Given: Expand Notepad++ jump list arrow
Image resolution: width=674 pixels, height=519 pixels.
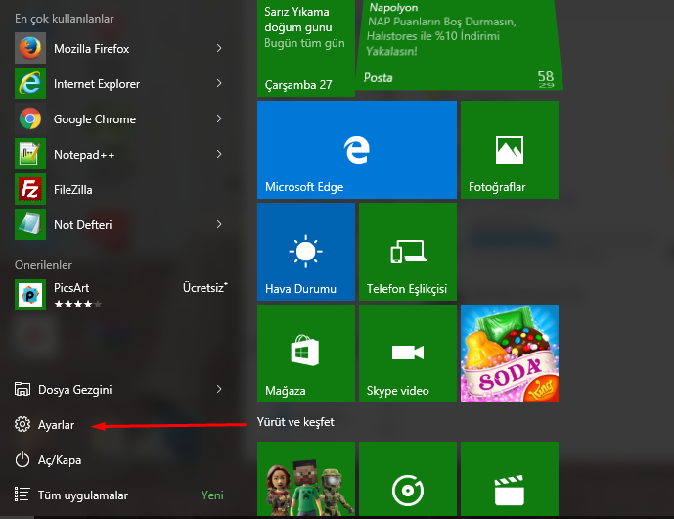Looking at the screenshot, I should pos(219,154).
